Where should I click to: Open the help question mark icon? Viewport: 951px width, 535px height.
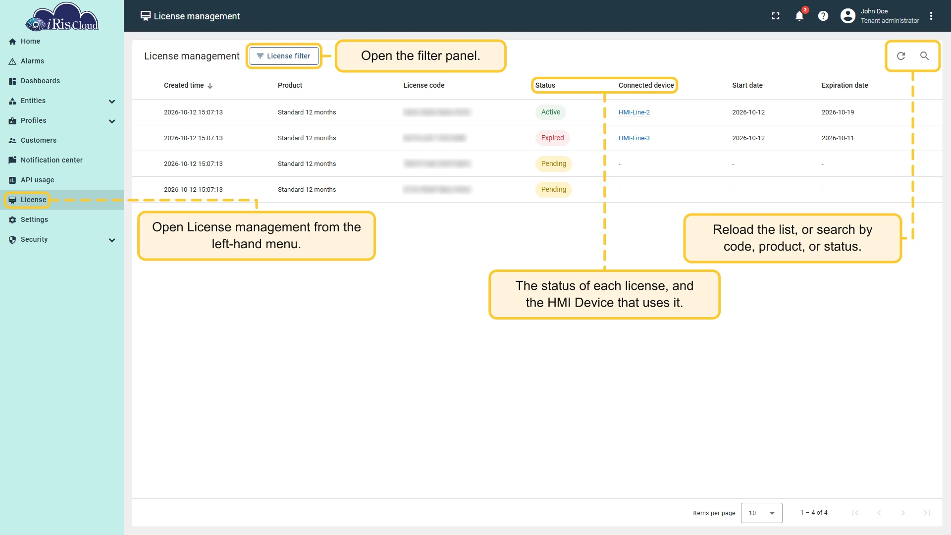pos(823,16)
